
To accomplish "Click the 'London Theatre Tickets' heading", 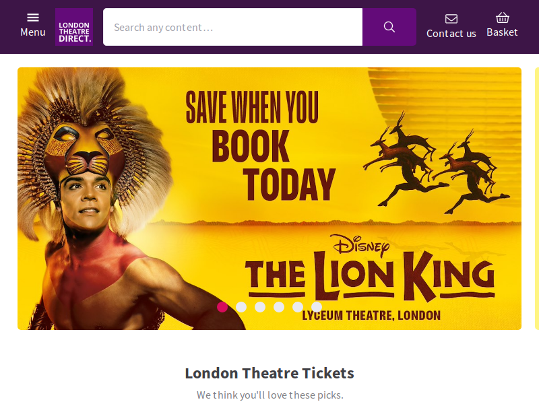I will point(269,373).
